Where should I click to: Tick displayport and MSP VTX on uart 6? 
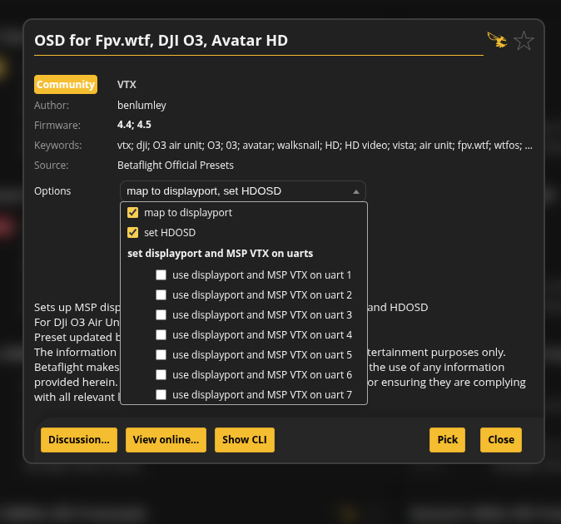161,375
